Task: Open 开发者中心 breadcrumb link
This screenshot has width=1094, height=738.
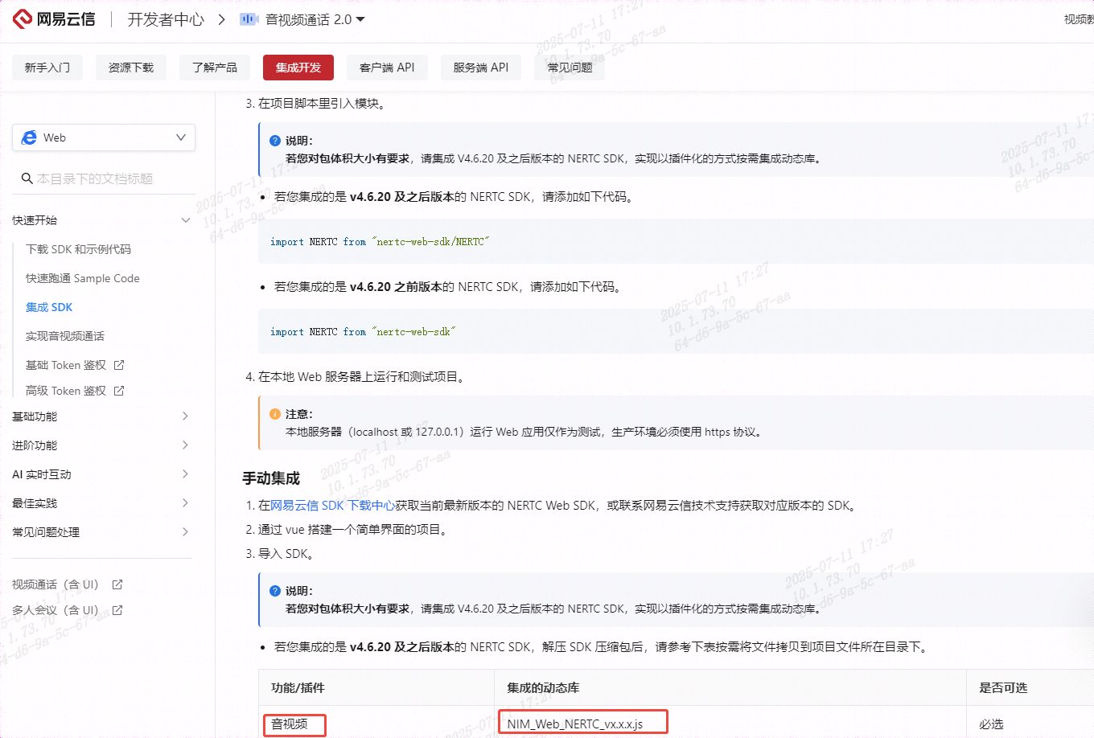Action: (166, 19)
